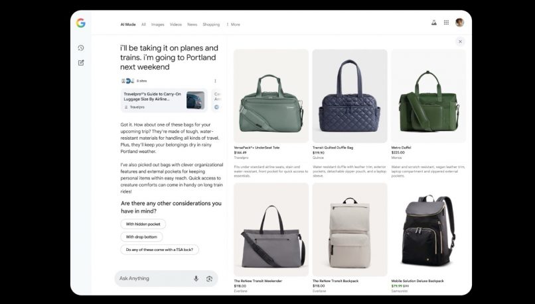This screenshot has width=535, height=304.
Task: Choose the 'With drop bottom' suggestion
Action: coord(141,237)
